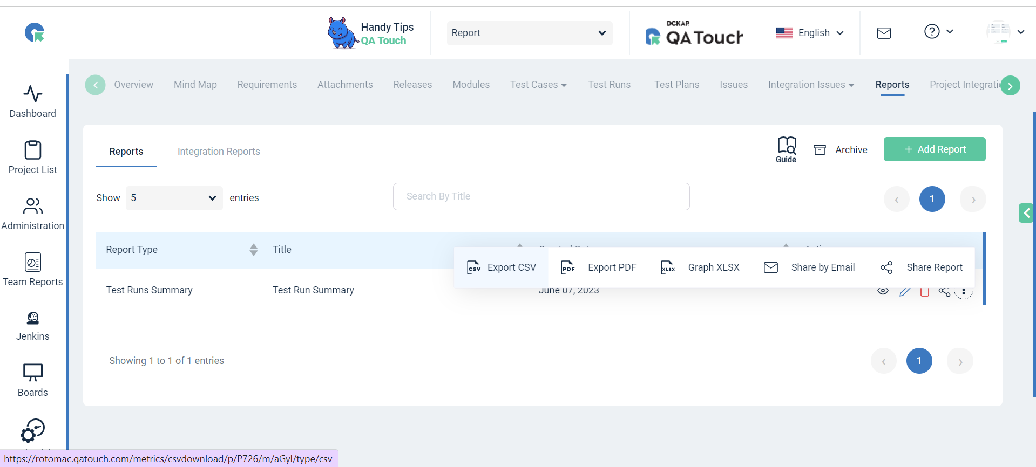This screenshot has width=1036, height=467.
Task: Switch to the Integration Reports sub-tab
Action: 219,152
